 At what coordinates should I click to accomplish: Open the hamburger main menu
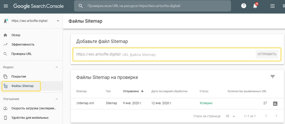pos(6,6)
